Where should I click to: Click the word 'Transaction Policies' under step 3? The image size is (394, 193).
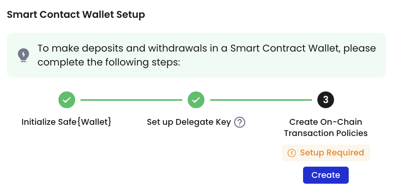[x=325, y=133]
